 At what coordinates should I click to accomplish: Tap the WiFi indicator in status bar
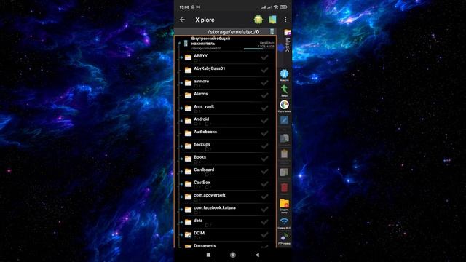click(x=276, y=7)
